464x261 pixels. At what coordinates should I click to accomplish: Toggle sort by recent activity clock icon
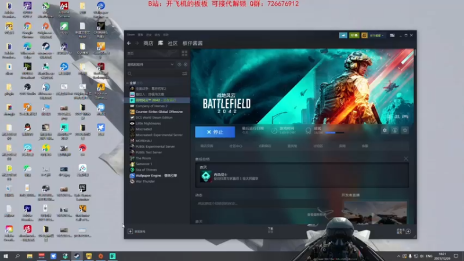pyautogui.click(x=179, y=64)
